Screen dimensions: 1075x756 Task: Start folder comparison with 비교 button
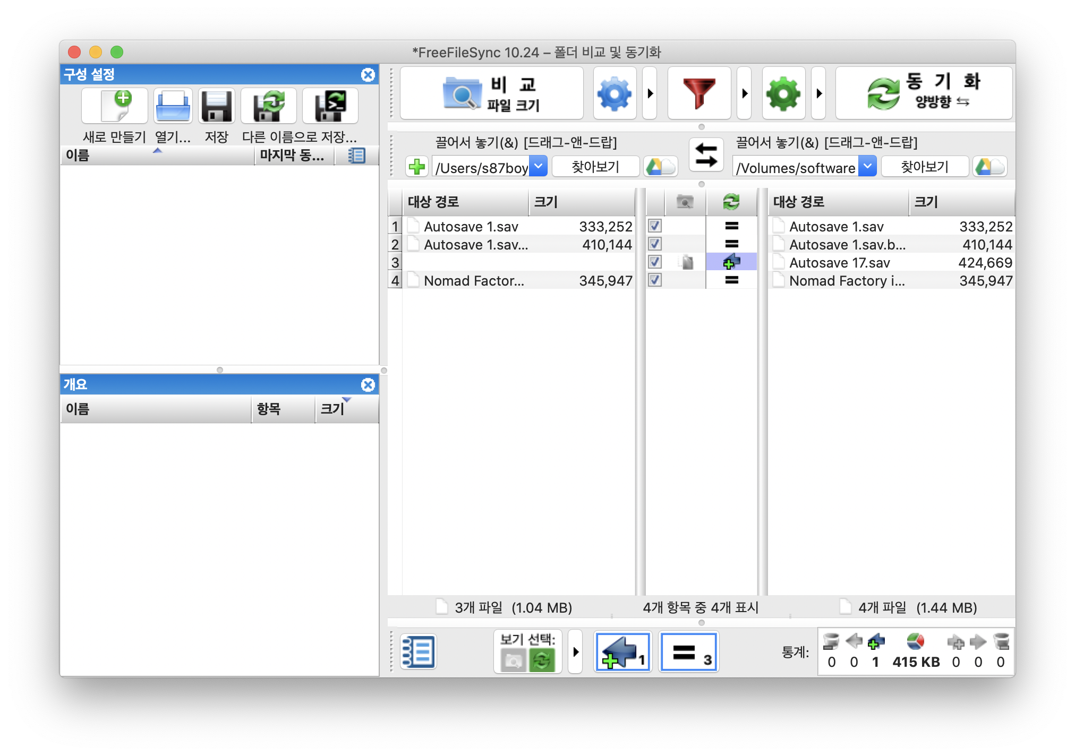(x=491, y=93)
